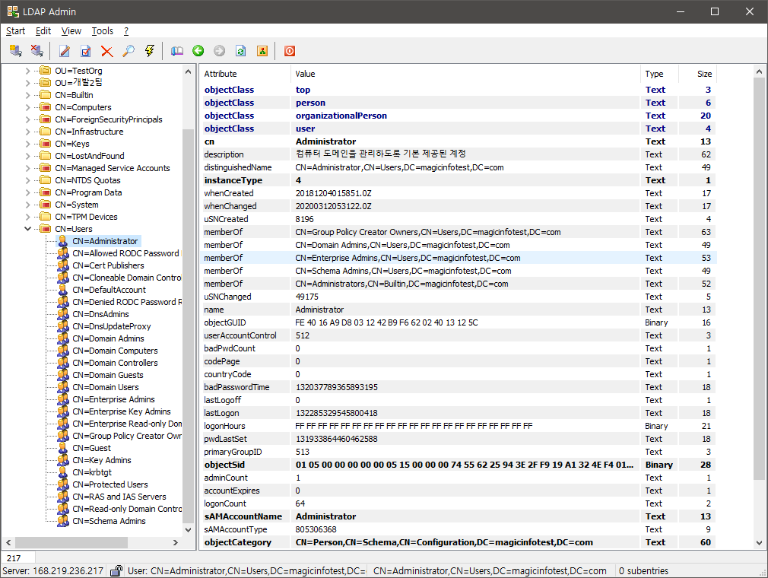Click the Disconnect toolbar icon
The image size is (768, 578).
click(x=36, y=51)
